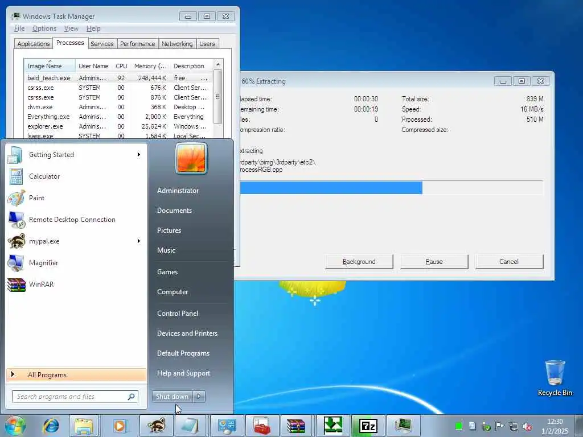
Task: Click Task Manager scrollbar up arrow
Action: pos(218,65)
